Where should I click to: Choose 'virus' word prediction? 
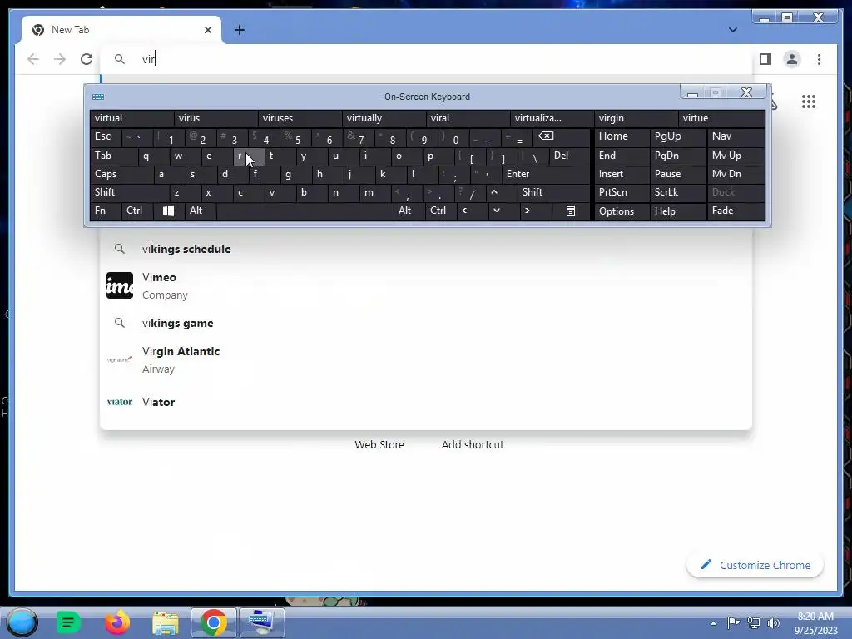pos(216,118)
